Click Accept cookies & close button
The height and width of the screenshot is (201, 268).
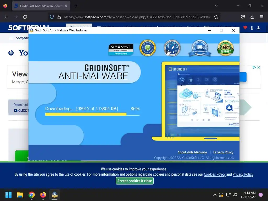pyautogui.click(x=135, y=181)
